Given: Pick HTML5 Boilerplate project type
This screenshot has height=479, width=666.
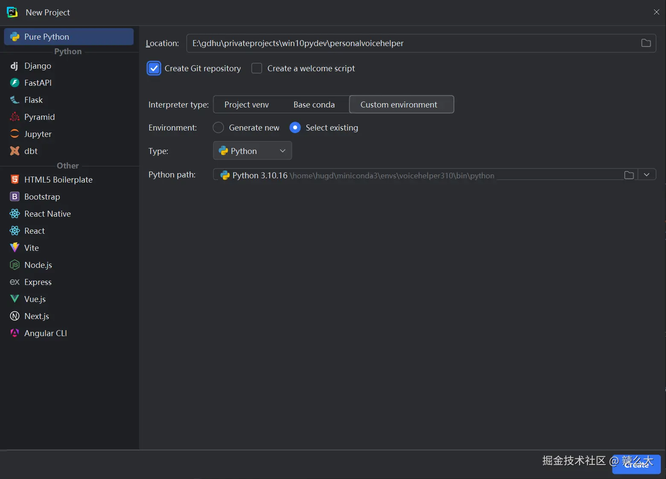Looking at the screenshot, I should (x=69, y=180).
